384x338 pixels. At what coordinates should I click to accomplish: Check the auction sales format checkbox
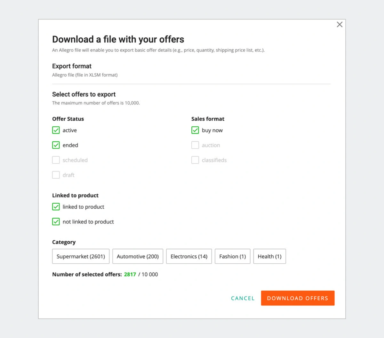pos(195,145)
